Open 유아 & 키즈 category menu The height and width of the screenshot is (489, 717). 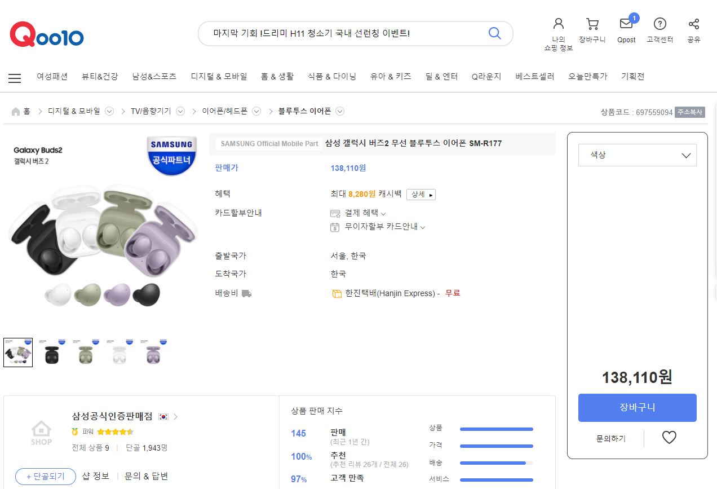click(x=391, y=76)
